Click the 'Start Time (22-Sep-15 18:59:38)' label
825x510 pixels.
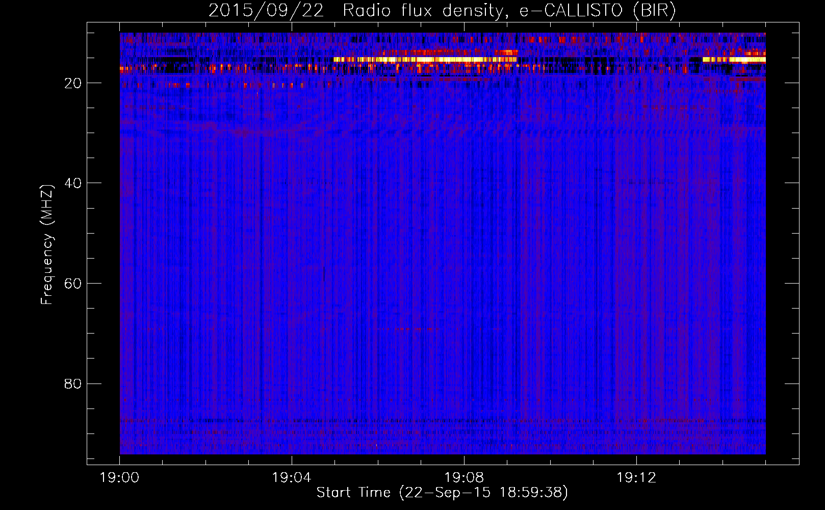442,492
